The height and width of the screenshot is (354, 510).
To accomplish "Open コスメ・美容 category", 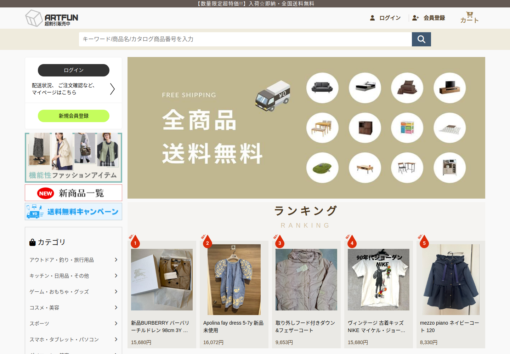I will (x=44, y=308).
